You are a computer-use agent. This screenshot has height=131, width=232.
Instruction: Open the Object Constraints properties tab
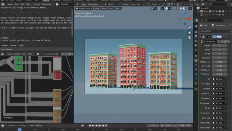point(196,74)
